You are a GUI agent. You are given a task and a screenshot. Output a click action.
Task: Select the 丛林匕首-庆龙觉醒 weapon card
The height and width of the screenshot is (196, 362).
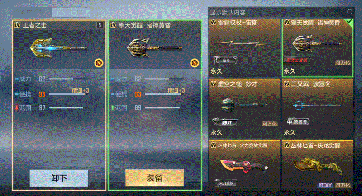tap(318, 166)
